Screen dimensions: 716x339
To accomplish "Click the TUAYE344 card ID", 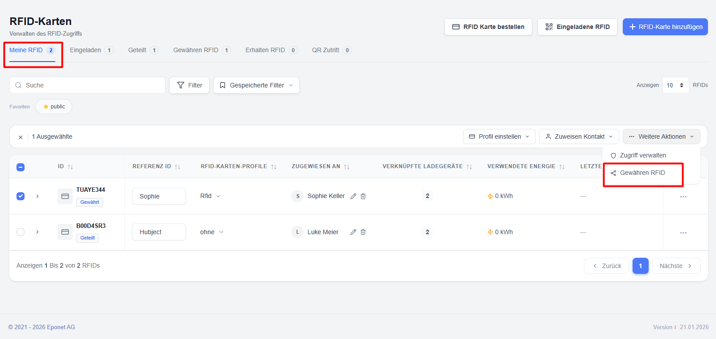I will pyautogui.click(x=91, y=190).
